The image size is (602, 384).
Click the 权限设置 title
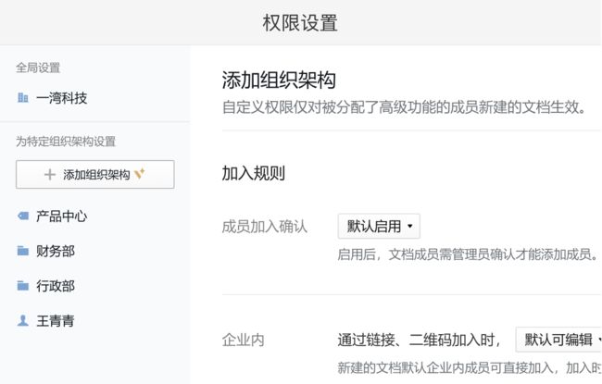(x=300, y=22)
